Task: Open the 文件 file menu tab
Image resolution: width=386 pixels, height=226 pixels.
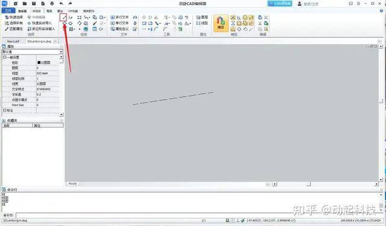Action: click(x=8, y=11)
